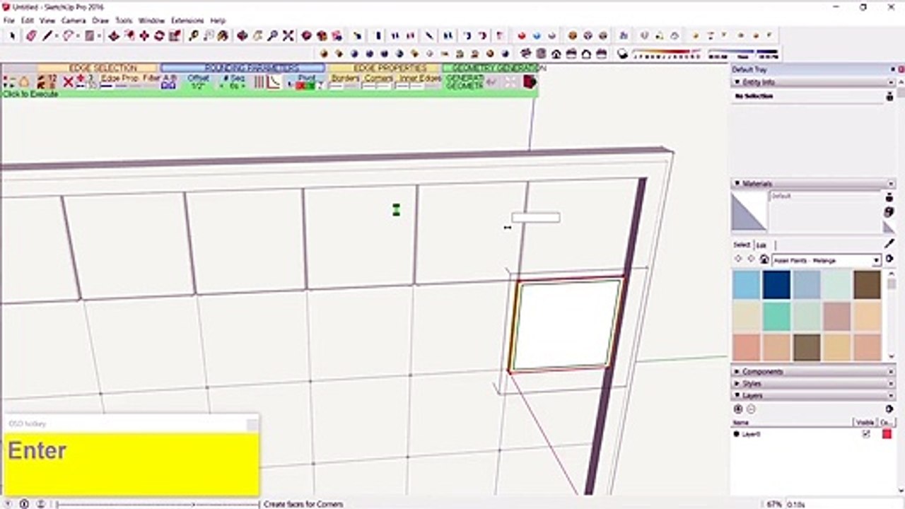Select the rounding profile curve icon

tap(273, 82)
